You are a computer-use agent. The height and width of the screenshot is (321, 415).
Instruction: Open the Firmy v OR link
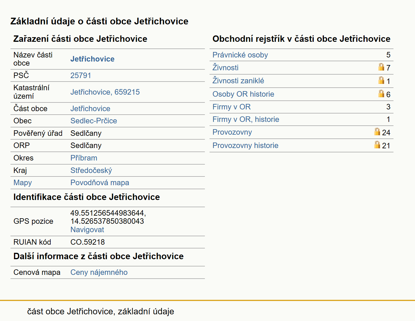[231, 107]
